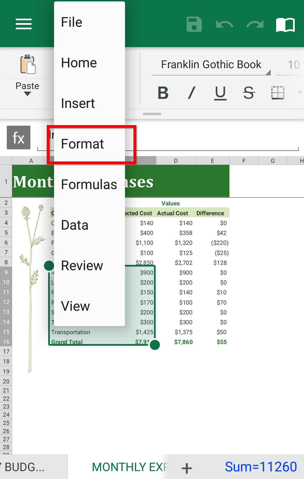
Task: Select the ($25) difference cell
Action: click(x=222, y=253)
